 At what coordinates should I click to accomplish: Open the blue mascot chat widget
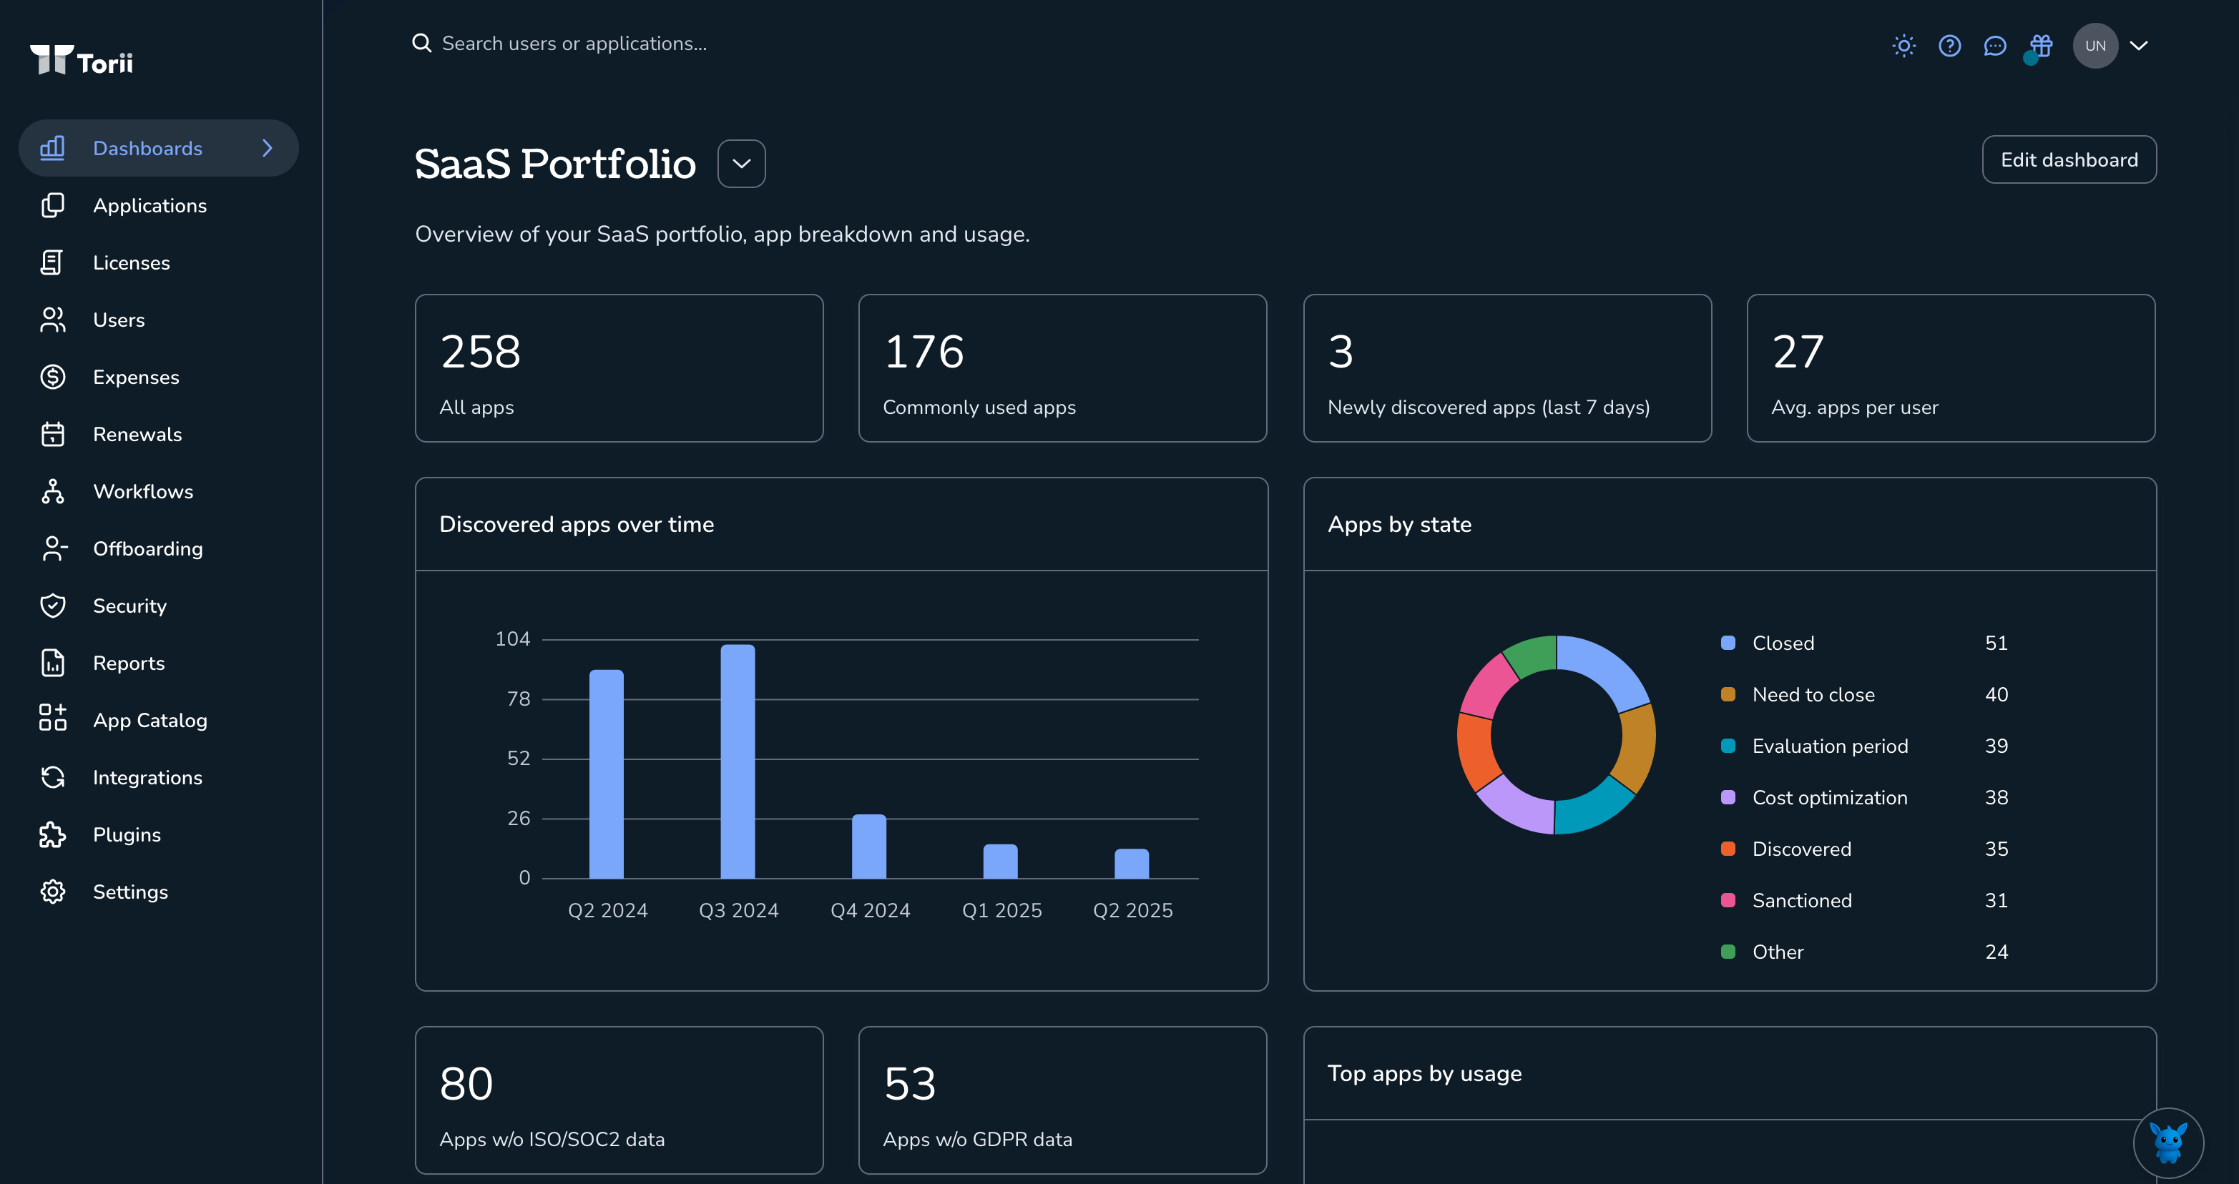(x=2167, y=1143)
